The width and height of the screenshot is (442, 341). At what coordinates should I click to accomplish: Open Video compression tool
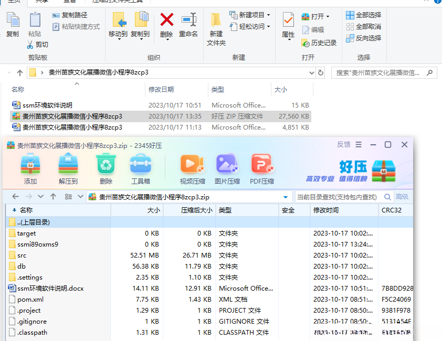(193, 168)
